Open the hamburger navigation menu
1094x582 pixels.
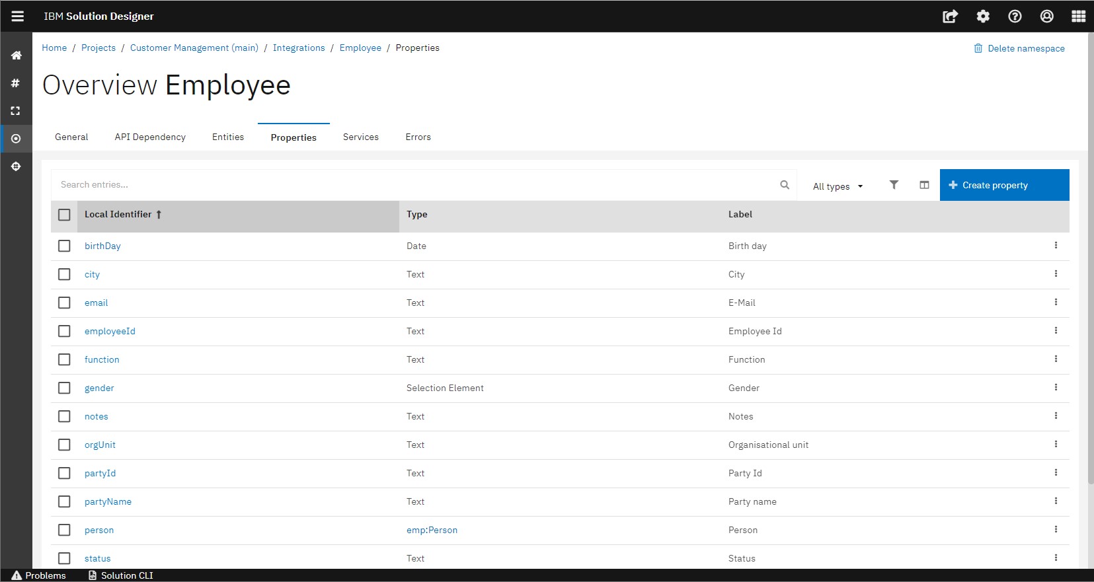(18, 17)
